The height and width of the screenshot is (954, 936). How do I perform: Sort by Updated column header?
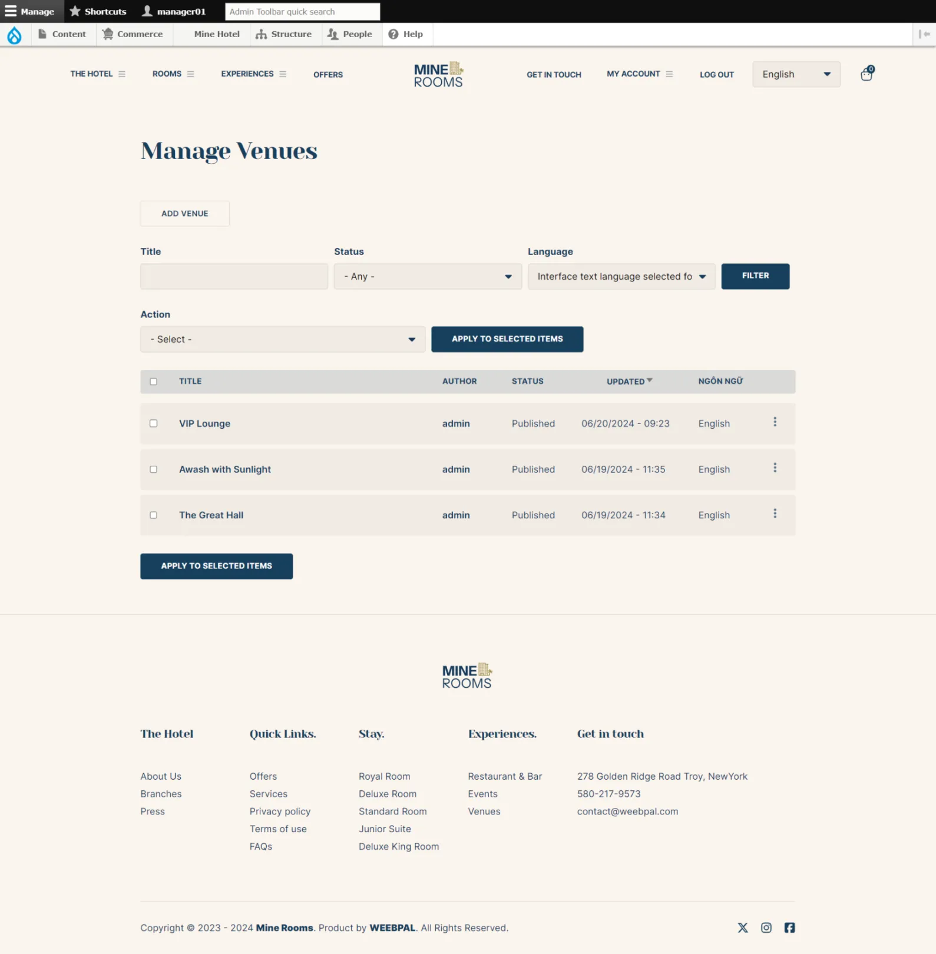629,382
